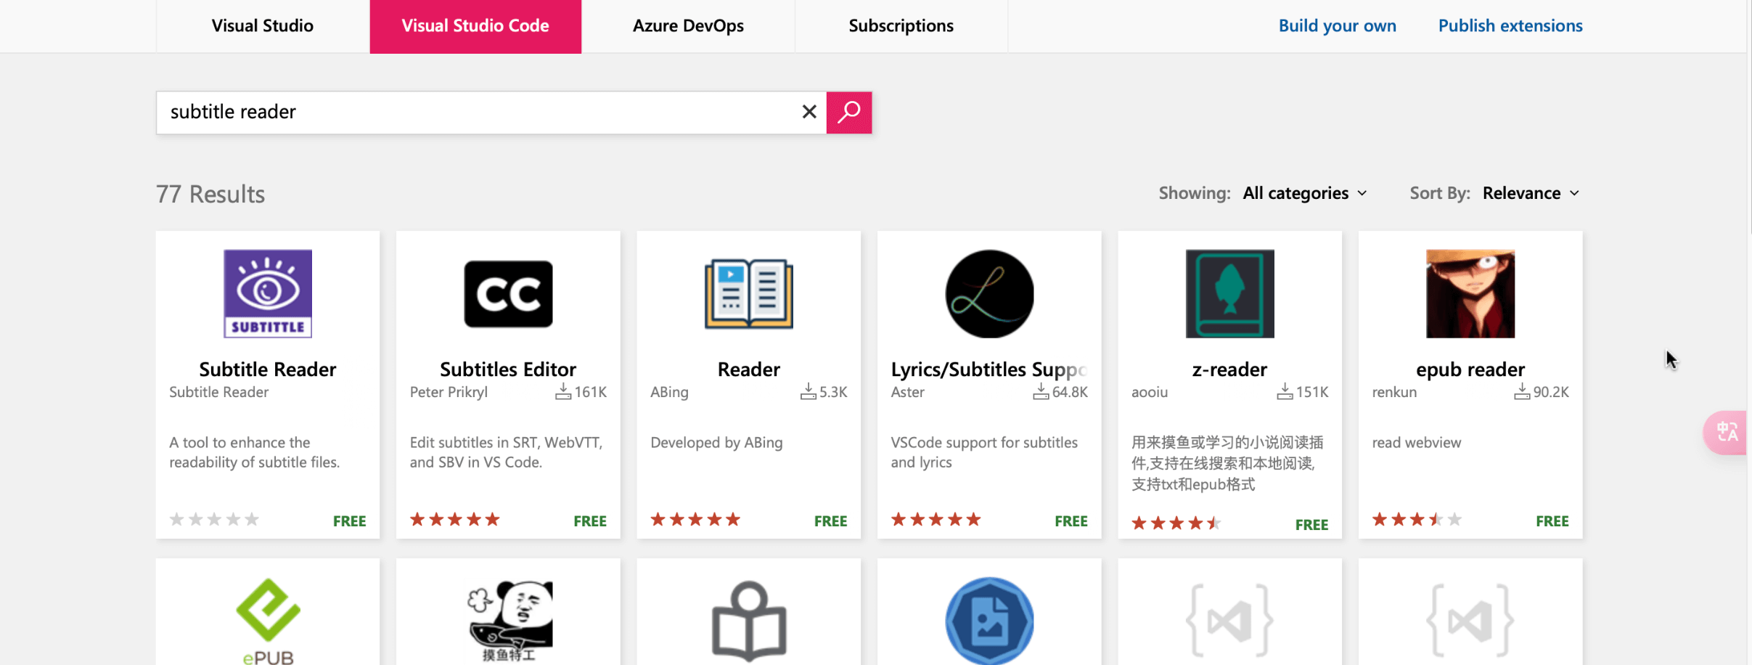Click the Subtitles Editor title link

[508, 370]
